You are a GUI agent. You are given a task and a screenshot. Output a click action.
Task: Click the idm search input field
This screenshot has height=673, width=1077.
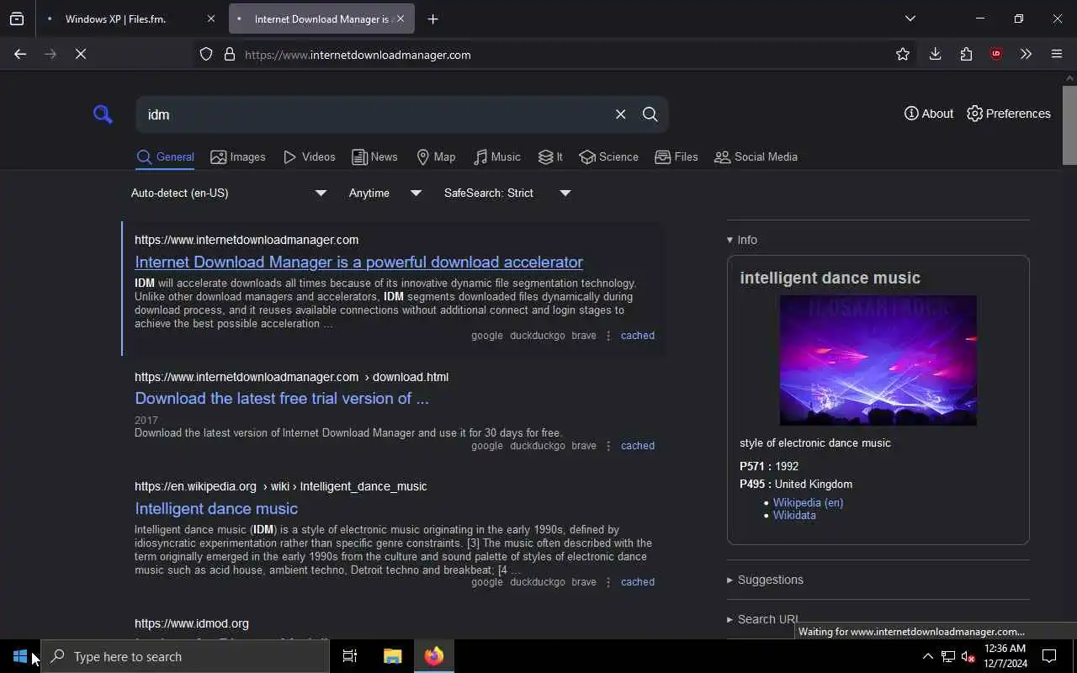click(374, 114)
